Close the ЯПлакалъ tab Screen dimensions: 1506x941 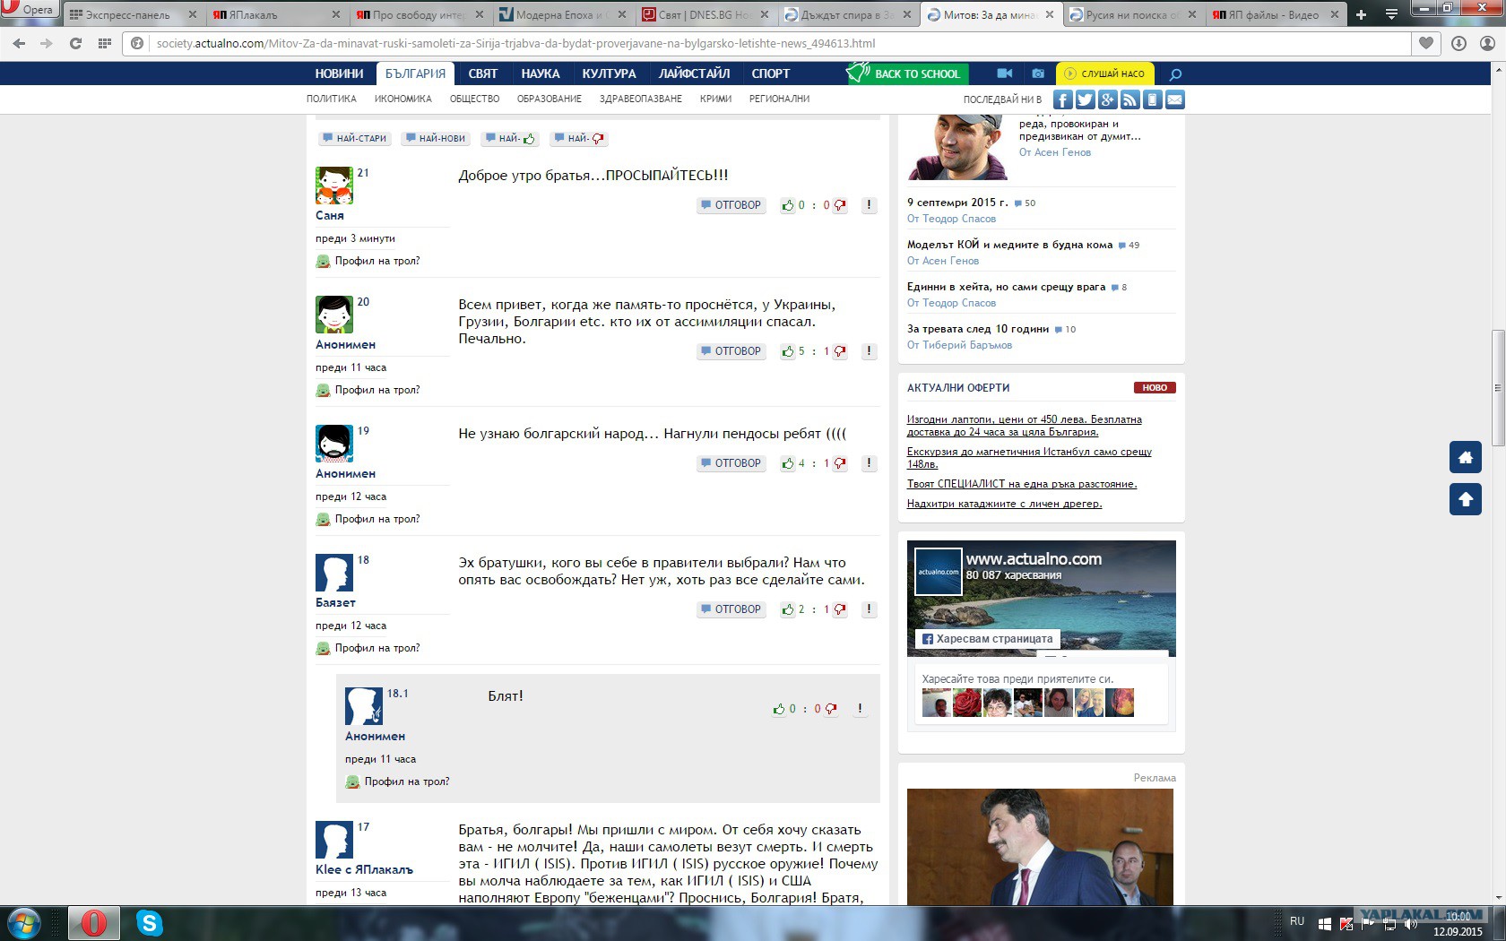pyautogui.click(x=336, y=14)
